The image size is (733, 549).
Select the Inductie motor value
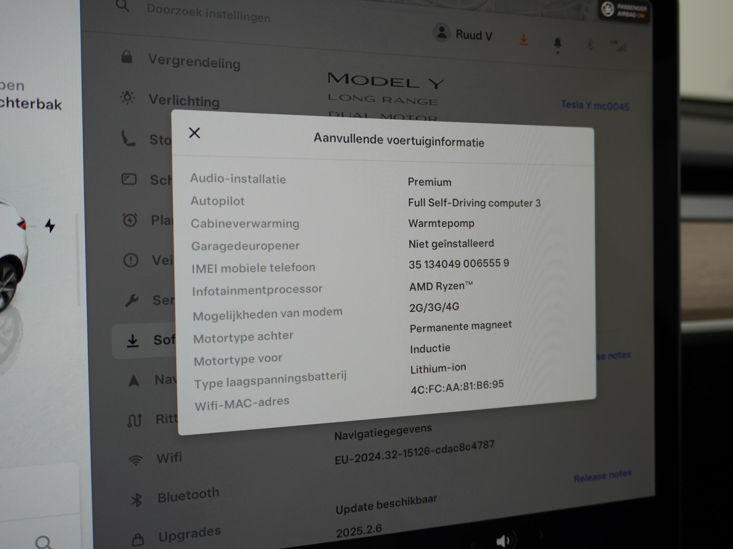[430, 348]
